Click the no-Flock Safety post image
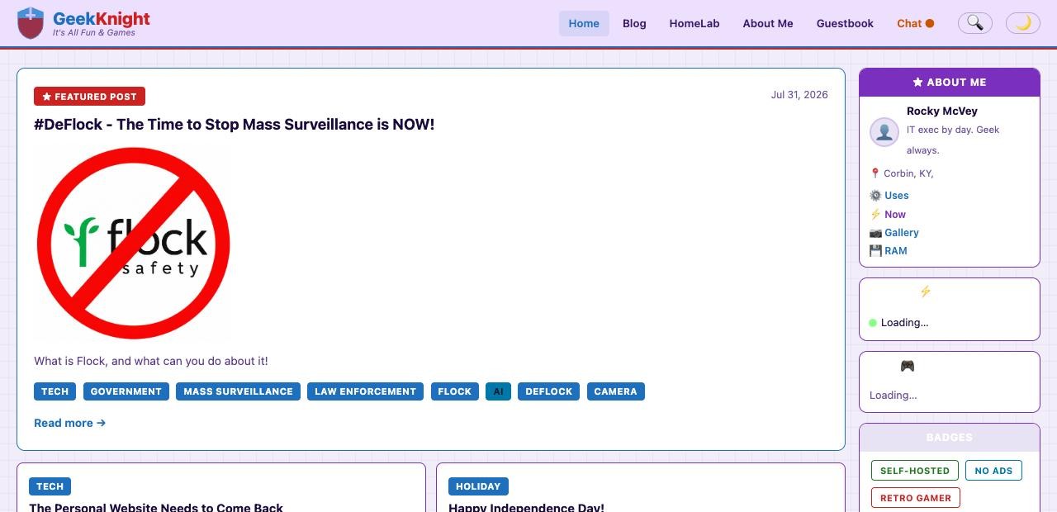 (134, 243)
